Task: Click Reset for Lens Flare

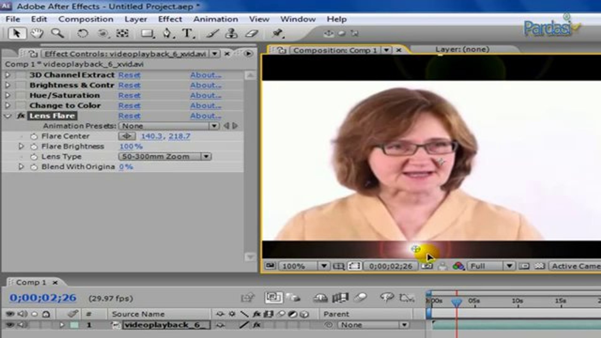Action: click(129, 116)
